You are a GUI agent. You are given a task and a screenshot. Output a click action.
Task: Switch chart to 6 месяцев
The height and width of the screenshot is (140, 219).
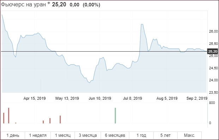point(115,135)
